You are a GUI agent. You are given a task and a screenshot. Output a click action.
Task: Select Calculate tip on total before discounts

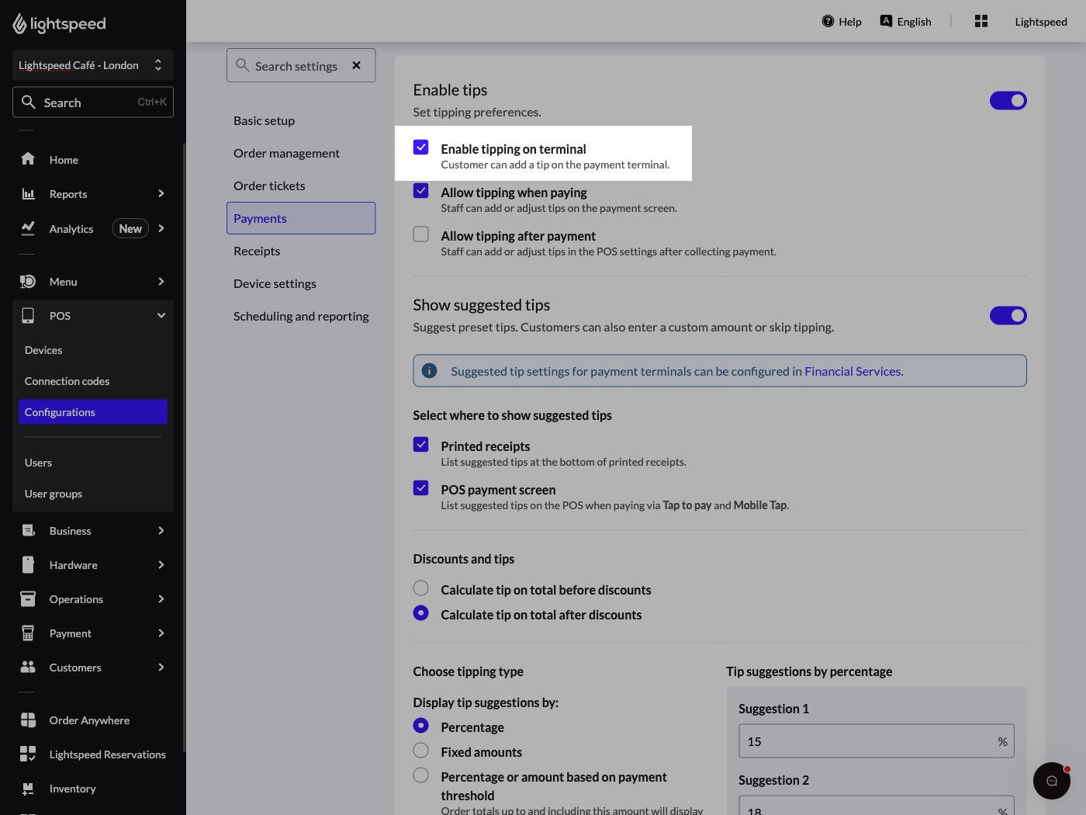pyautogui.click(x=420, y=588)
